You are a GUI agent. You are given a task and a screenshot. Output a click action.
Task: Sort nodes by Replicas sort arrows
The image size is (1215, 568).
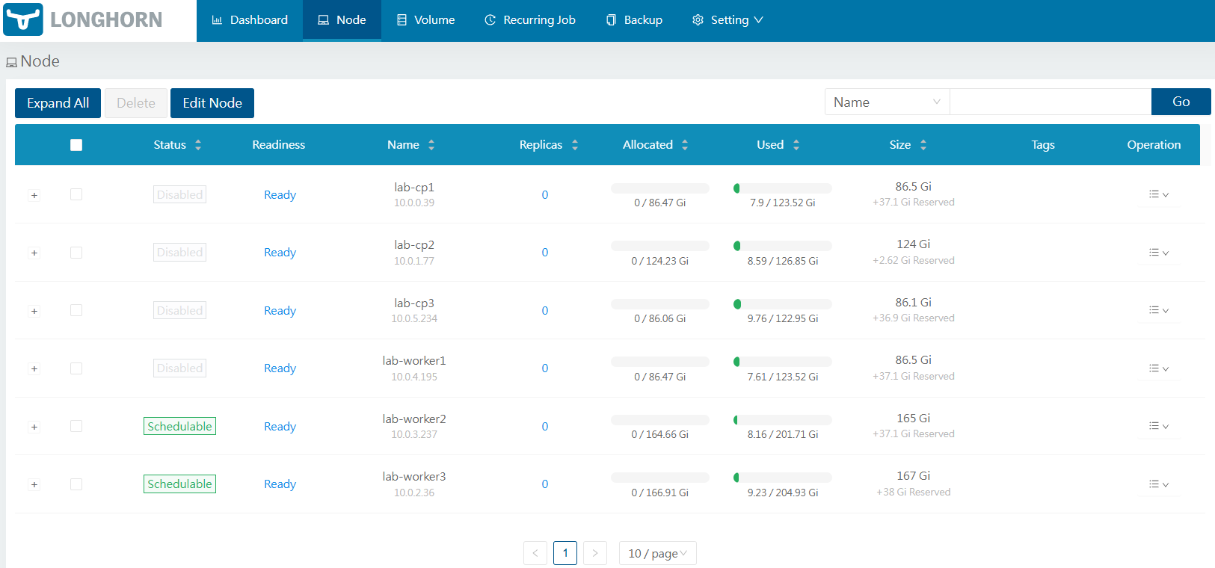click(575, 145)
